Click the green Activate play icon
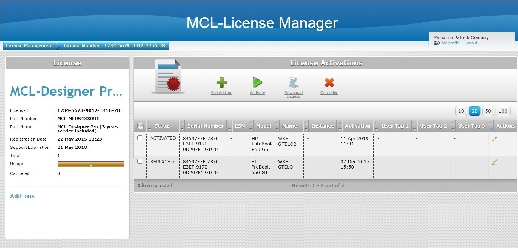Viewport: 518px width, 248px height. point(257,82)
